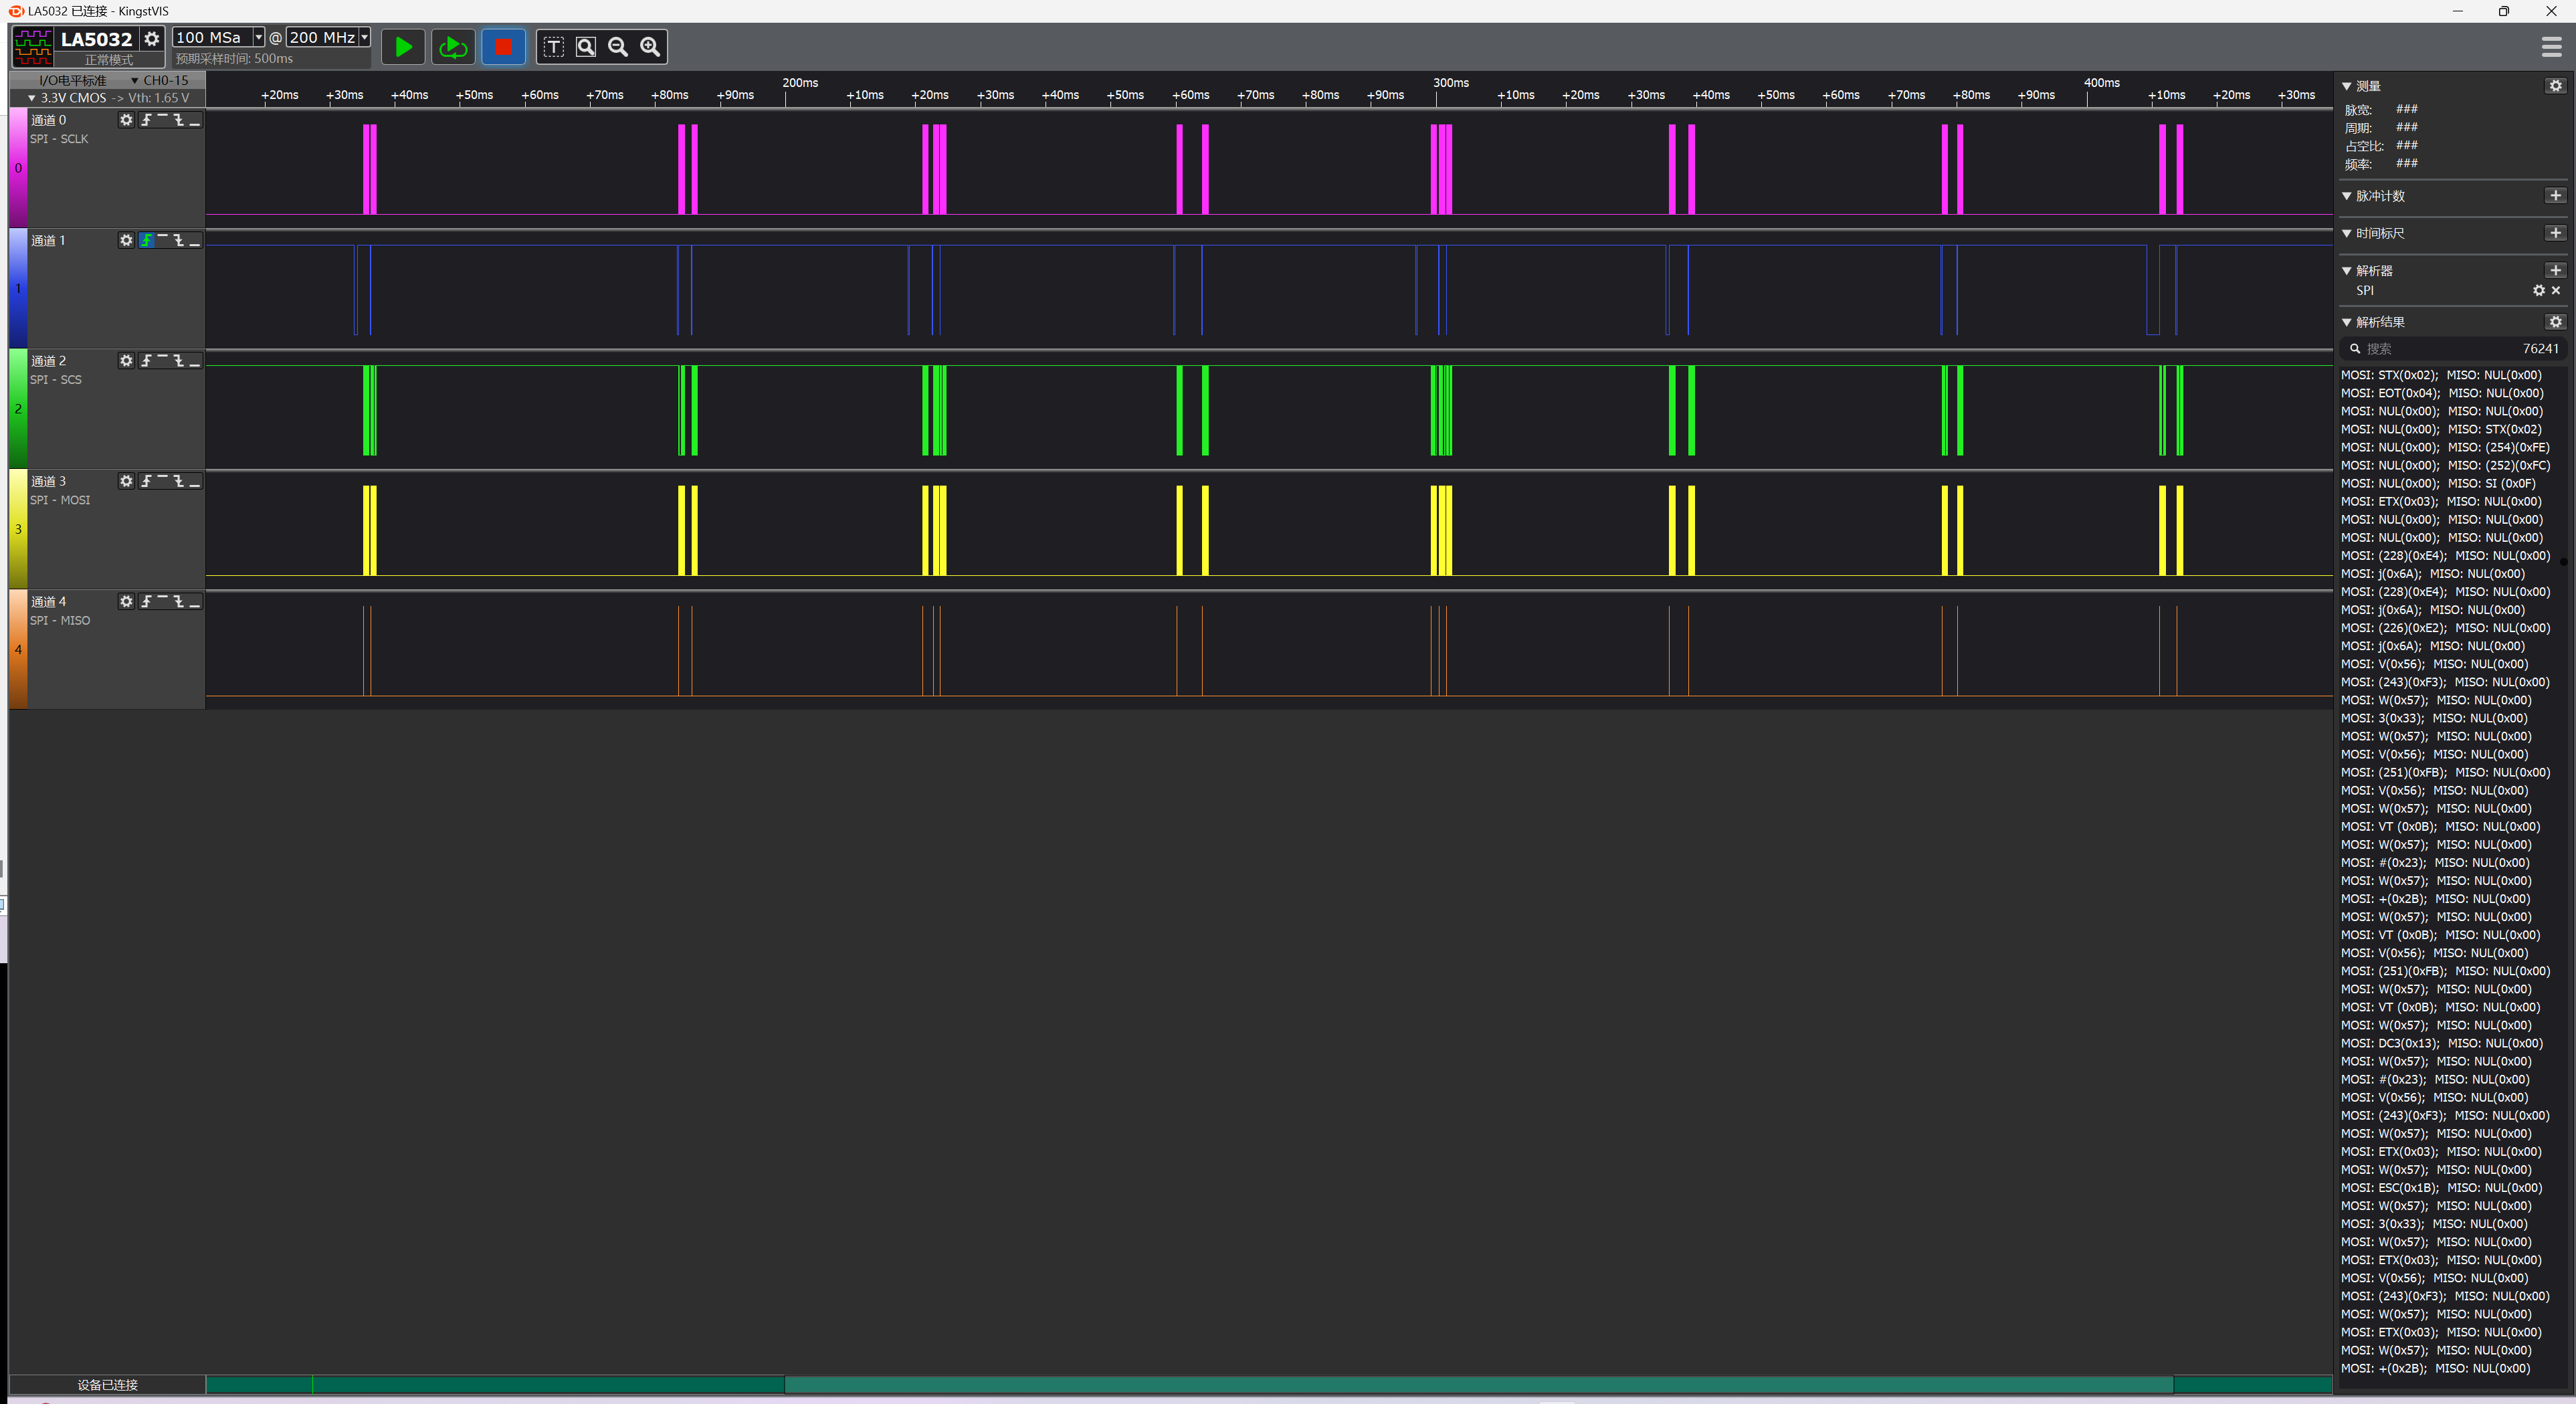Toggle falling edge trigger on channel 3
The height and width of the screenshot is (1404, 2576).
pyautogui.click(x=178, y=481)
